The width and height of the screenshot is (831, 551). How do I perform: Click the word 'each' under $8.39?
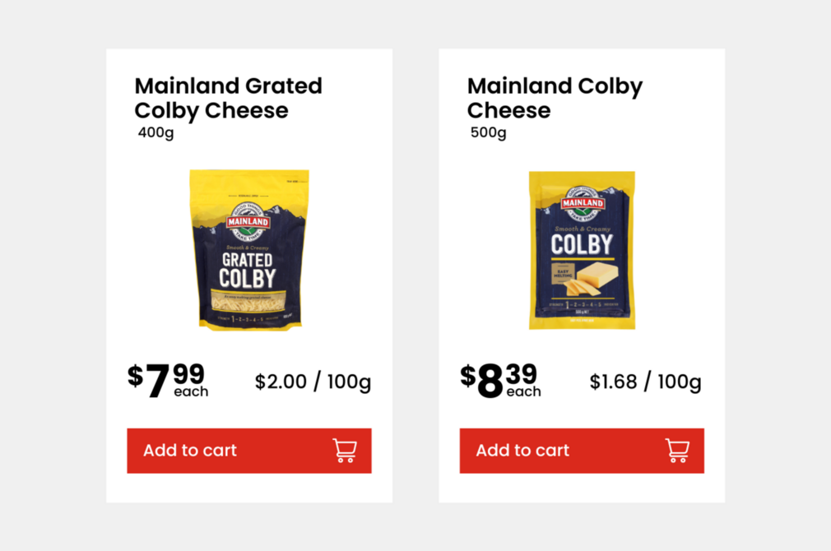[526, 392]
